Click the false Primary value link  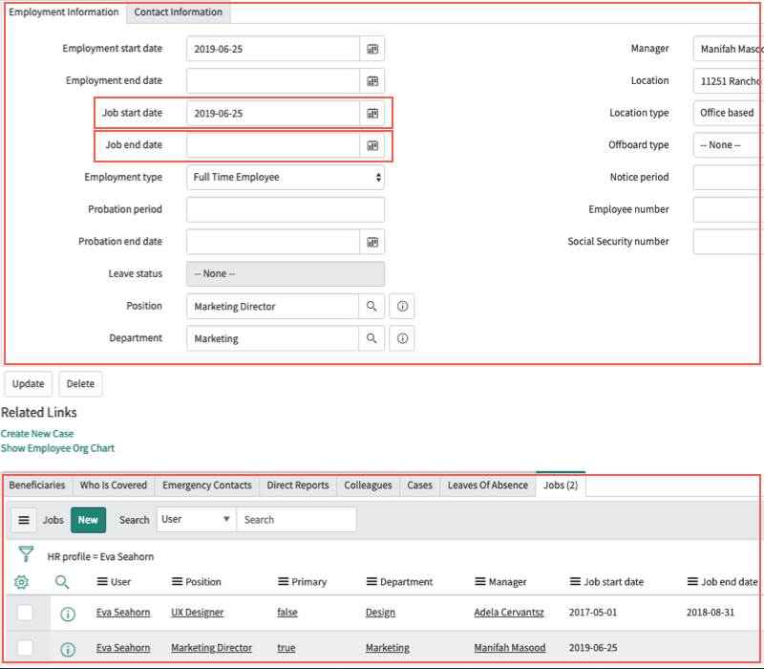pyautogui.click(x=287, y=613)
